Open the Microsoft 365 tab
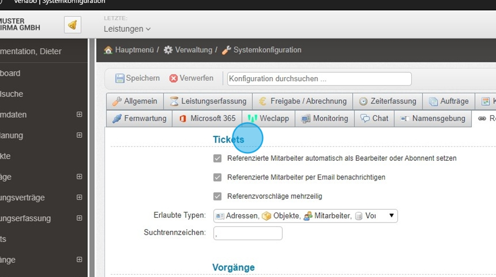496x277 pixels. tap(207, 118)
